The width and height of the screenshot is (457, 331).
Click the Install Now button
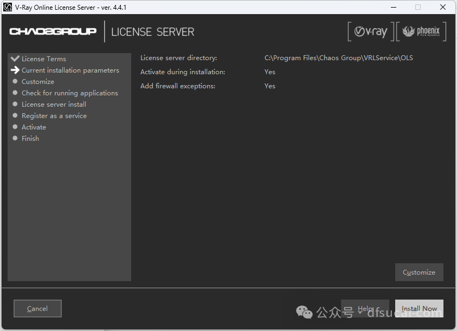coord(419,309)
